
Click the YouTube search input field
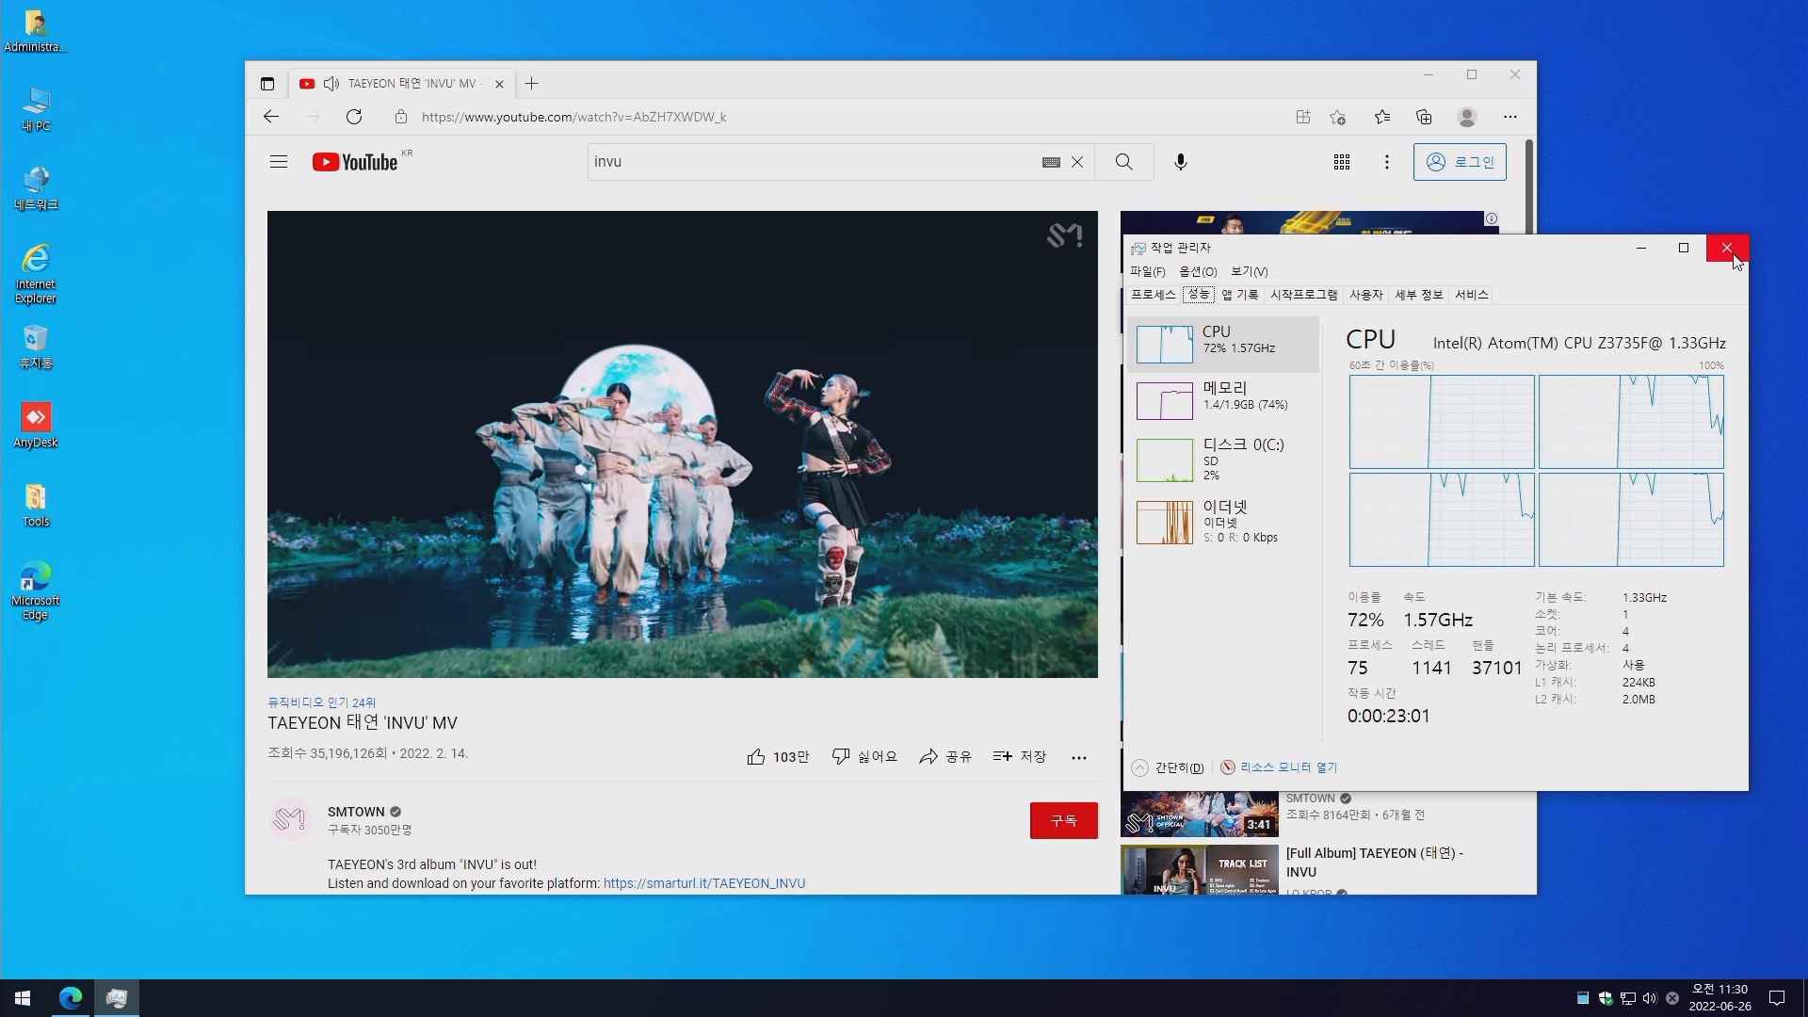(815, 162)
